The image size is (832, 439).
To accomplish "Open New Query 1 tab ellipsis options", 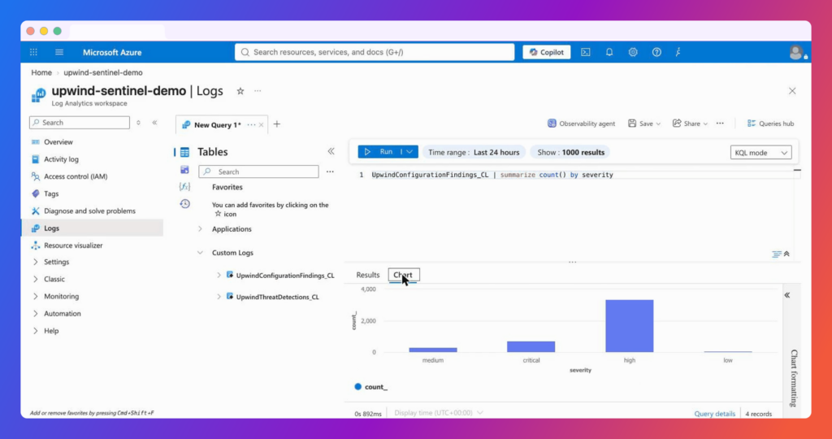I will [251, 124].
